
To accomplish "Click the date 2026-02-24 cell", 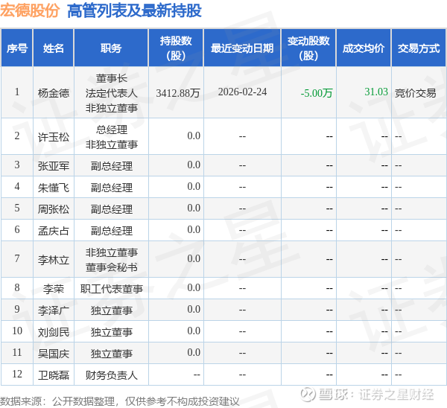I will coord(242,92).
